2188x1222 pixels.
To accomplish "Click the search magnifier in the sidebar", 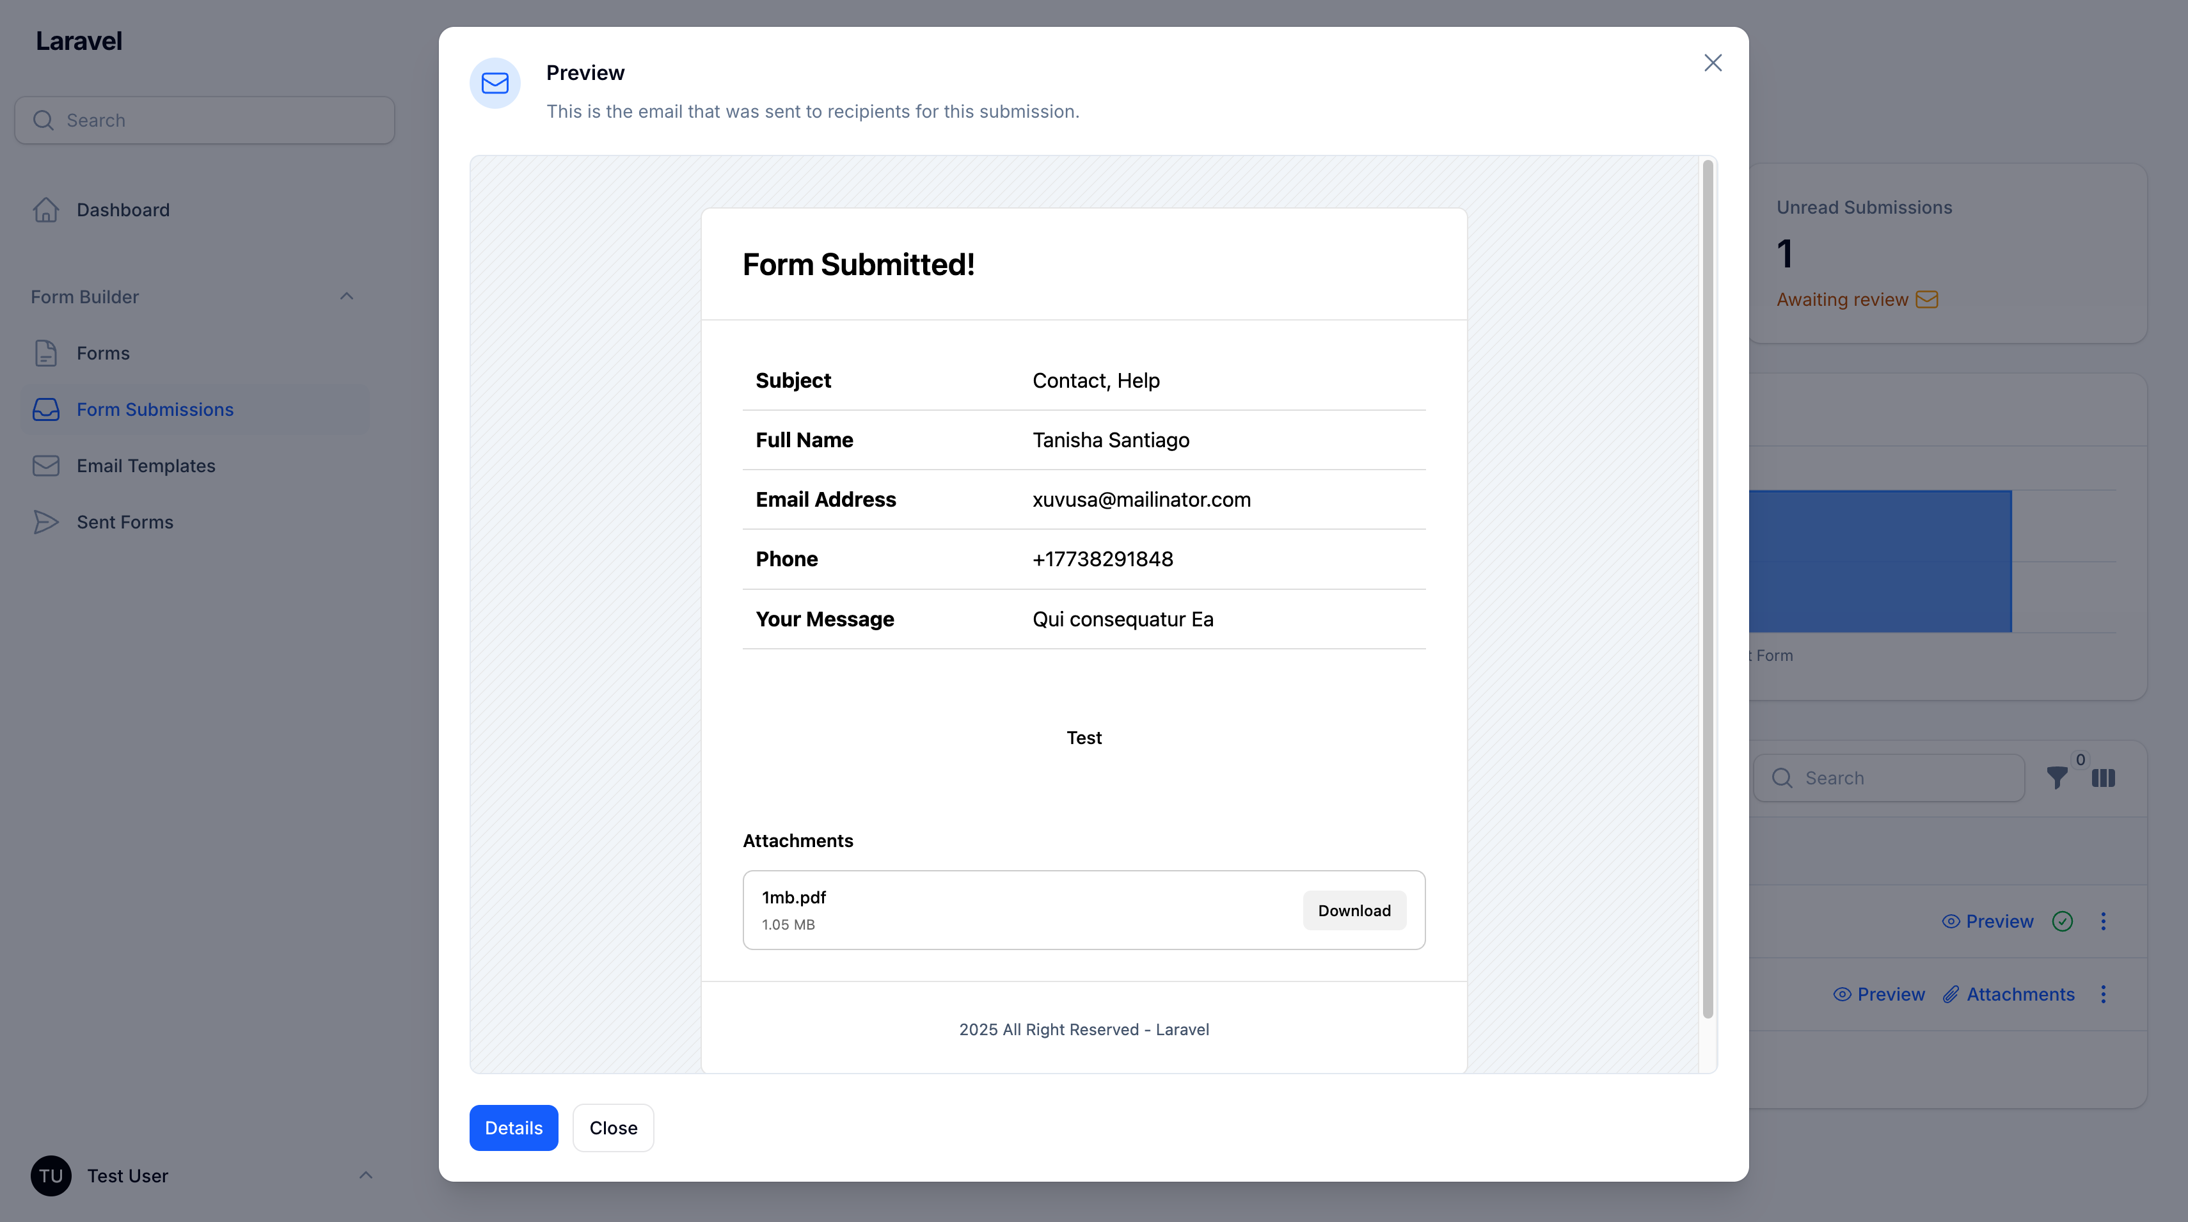I will 44,120.
